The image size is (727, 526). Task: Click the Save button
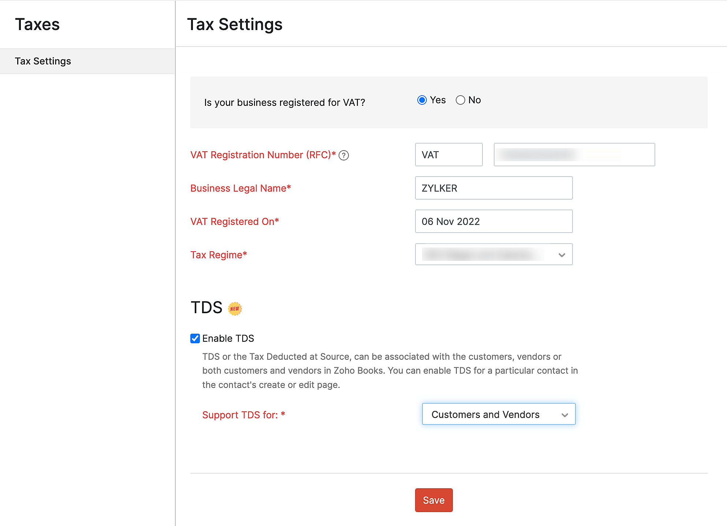pyautogui.click(x=434, y=500)
